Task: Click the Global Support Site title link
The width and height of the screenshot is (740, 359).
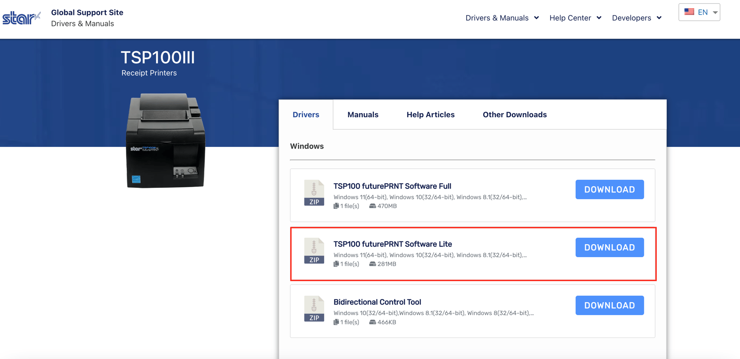Action: click(87, 13)
